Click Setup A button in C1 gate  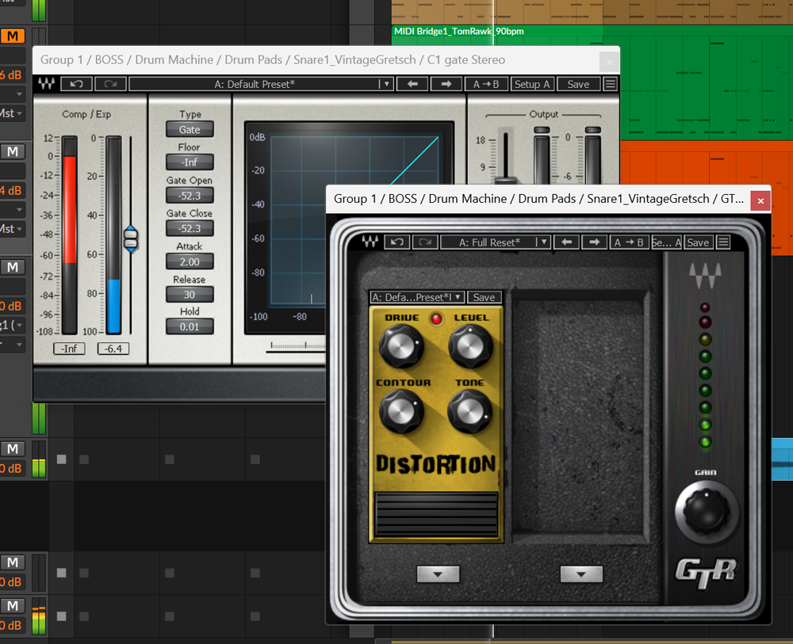click(x=532, y=84)
